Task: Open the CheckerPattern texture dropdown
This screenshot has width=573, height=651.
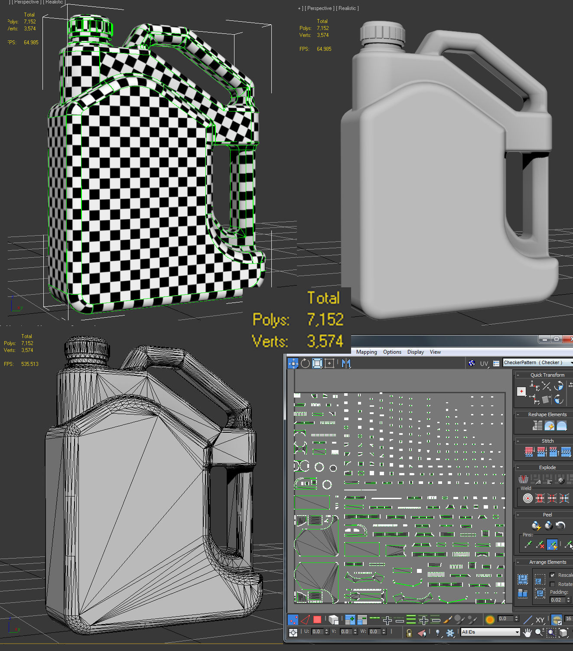Action: (538, 362)
